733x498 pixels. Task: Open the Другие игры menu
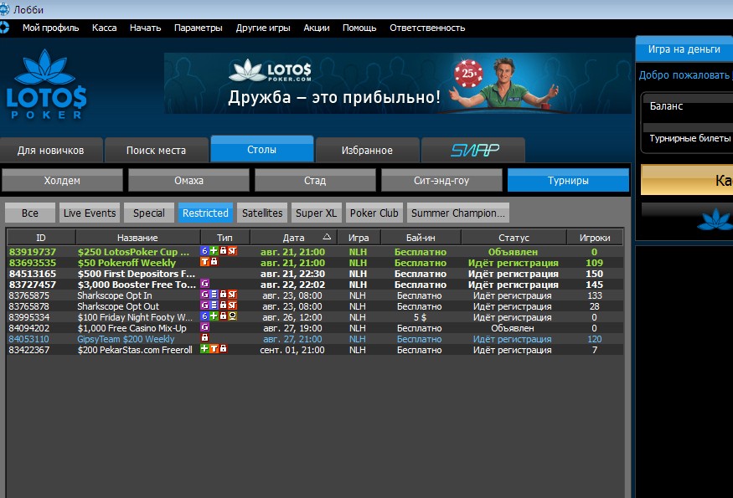263,28
